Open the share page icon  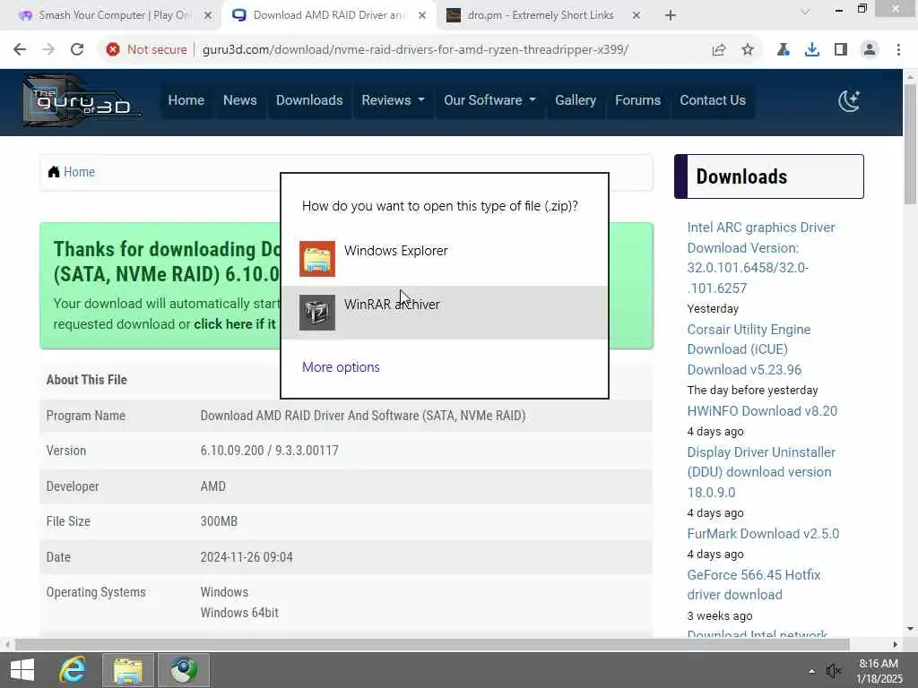[x=719, y=50]
